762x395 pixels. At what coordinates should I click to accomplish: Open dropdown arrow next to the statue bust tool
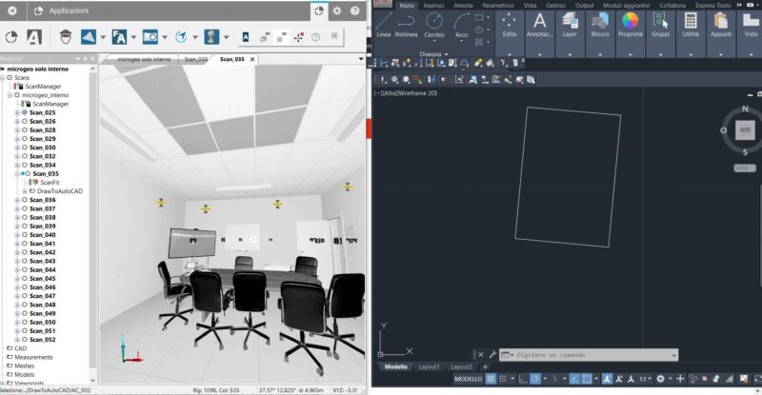click(x=226, y=37)
